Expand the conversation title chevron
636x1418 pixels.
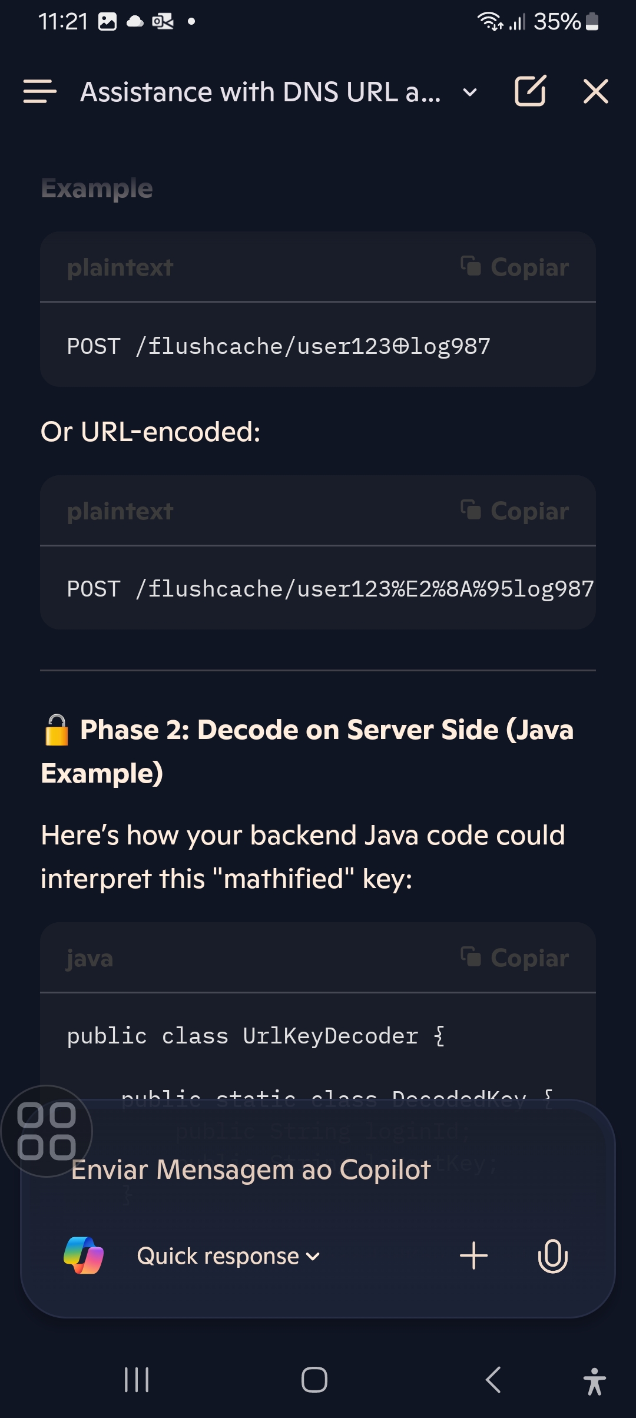pyautogui.click(x=470, y=92)
